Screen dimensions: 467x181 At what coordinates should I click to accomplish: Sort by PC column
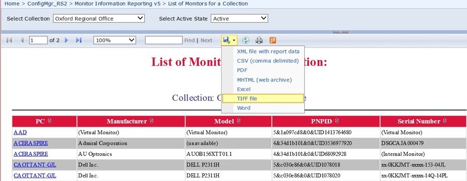[x=49, y=121]
